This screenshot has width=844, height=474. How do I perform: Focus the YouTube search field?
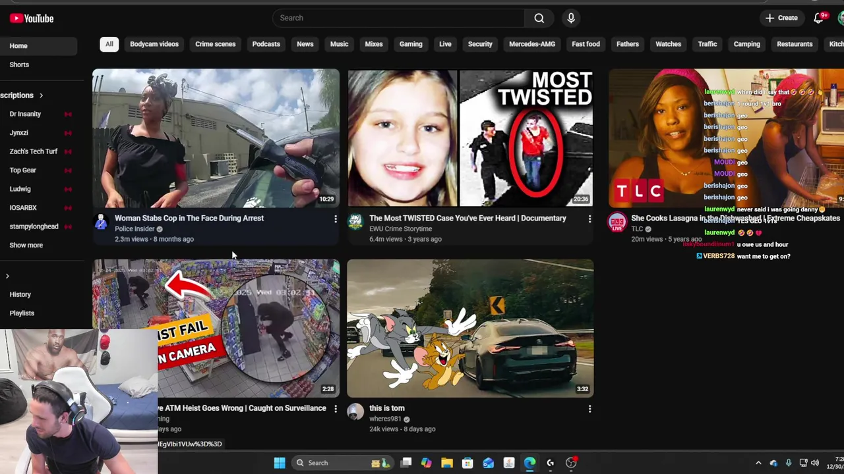coord(399,18)
